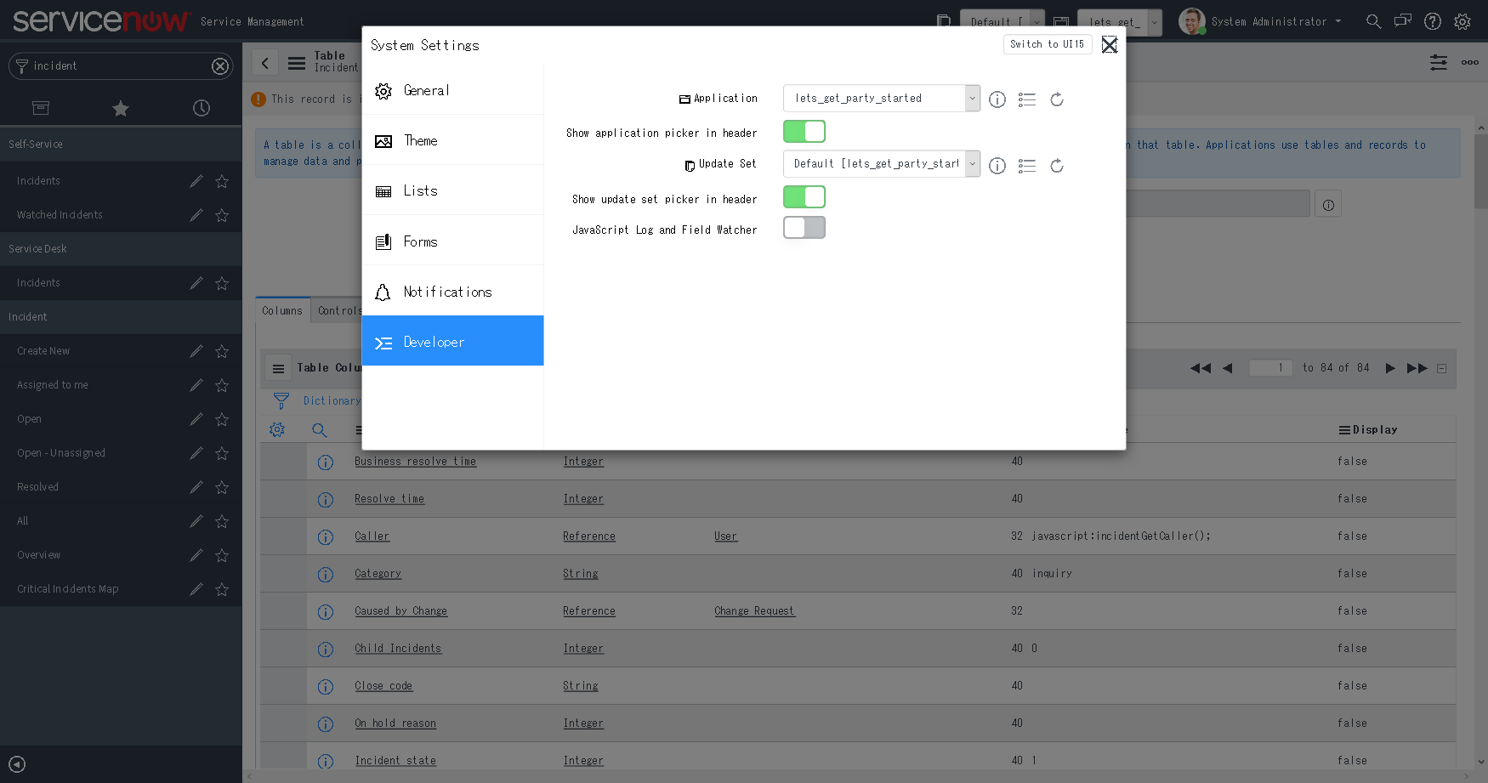Show Application info via the info icon

point(997,99)
